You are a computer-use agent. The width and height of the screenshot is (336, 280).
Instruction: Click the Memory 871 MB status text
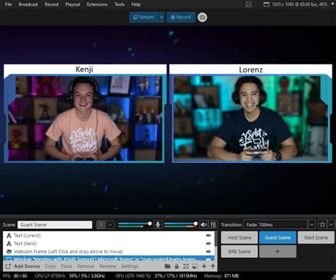click(221, 276)
